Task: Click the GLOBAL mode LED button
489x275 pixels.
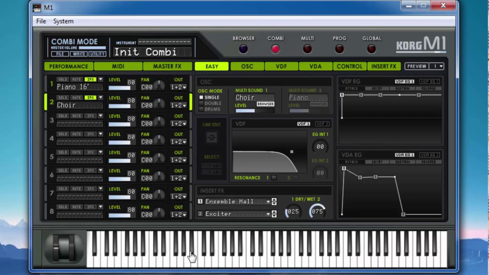Action: coord(371,49)
